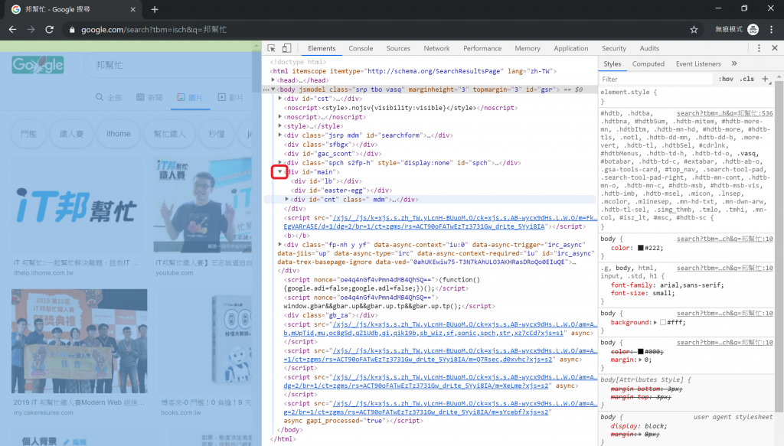Open color picker for #fff swatch
The image size is (784, 446).
point(662,323)
